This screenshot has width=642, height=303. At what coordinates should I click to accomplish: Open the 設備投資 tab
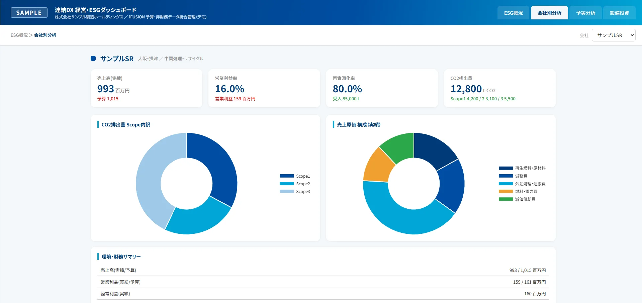tap(619, 13)
